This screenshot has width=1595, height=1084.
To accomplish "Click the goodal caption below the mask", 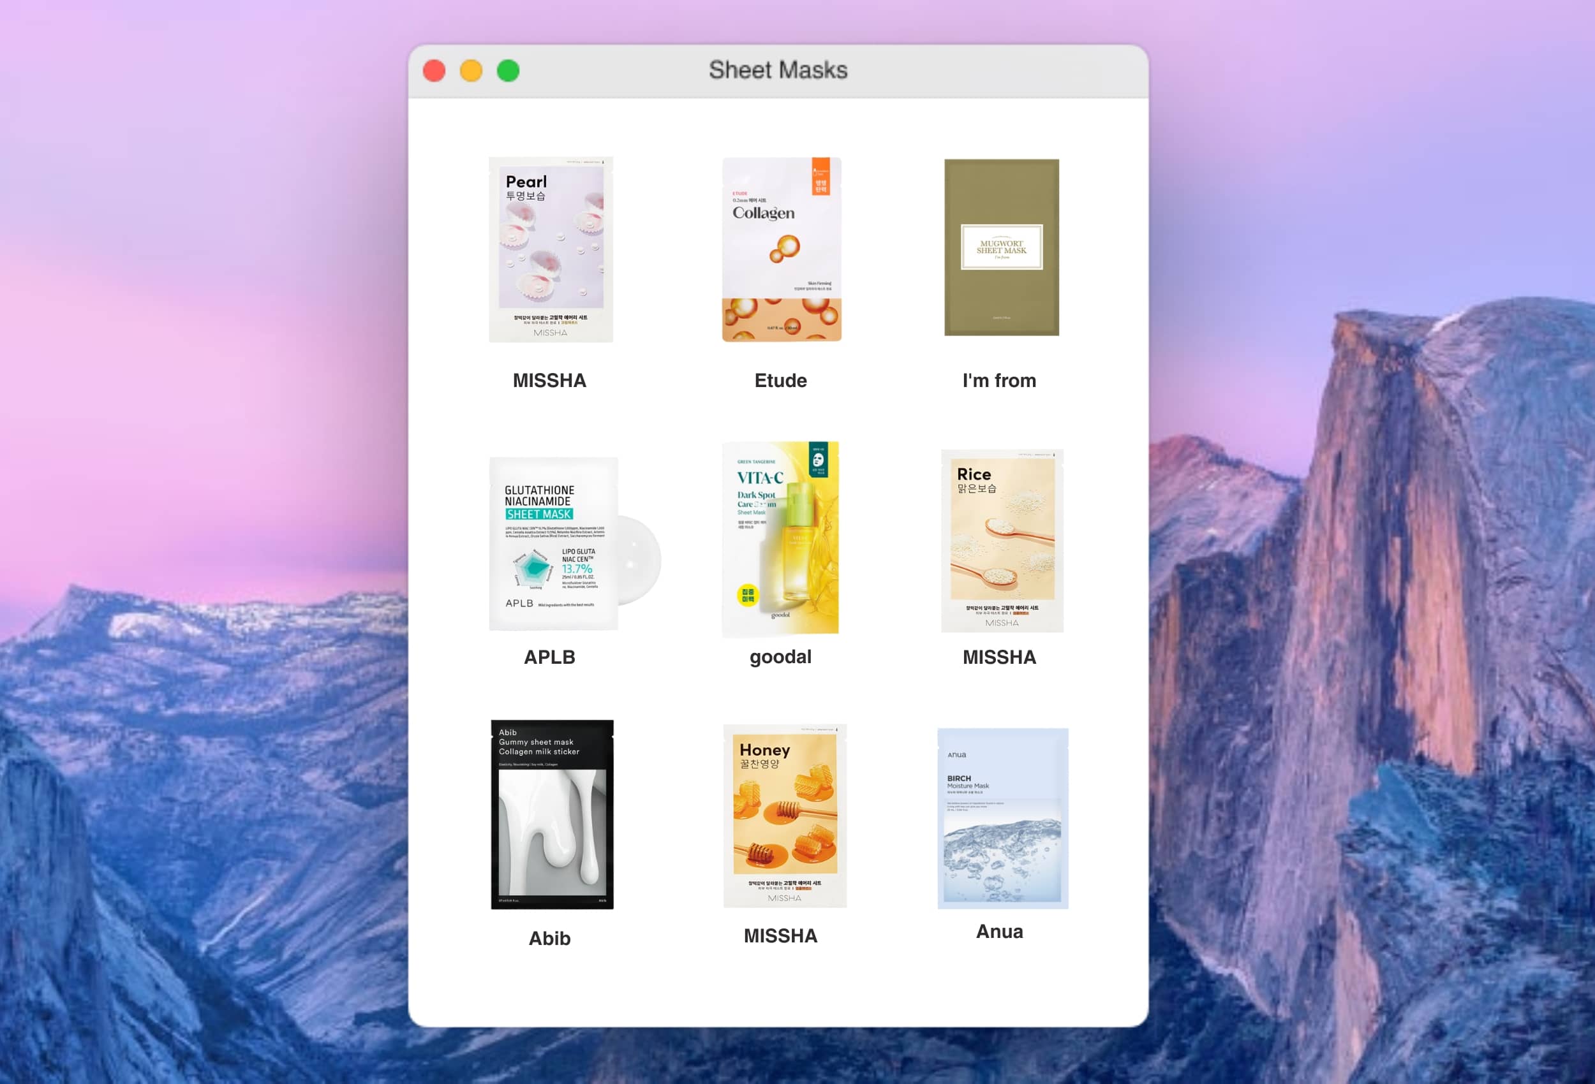I will point(780,657).
